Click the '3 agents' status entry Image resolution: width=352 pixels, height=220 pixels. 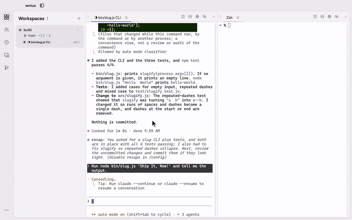(190, 214)
